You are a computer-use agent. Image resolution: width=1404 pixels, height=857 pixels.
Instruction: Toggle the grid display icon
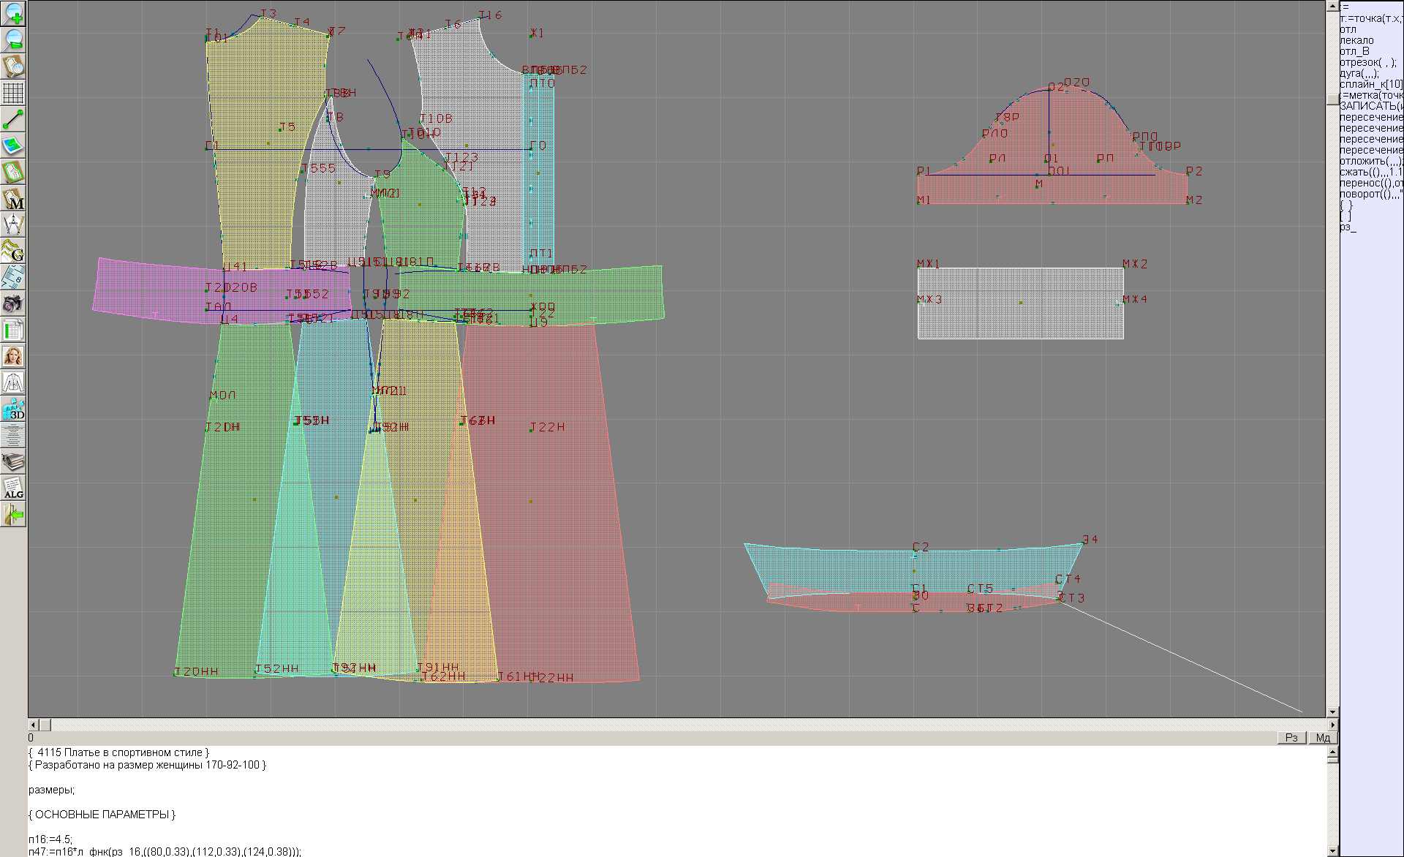pos(13,92)
